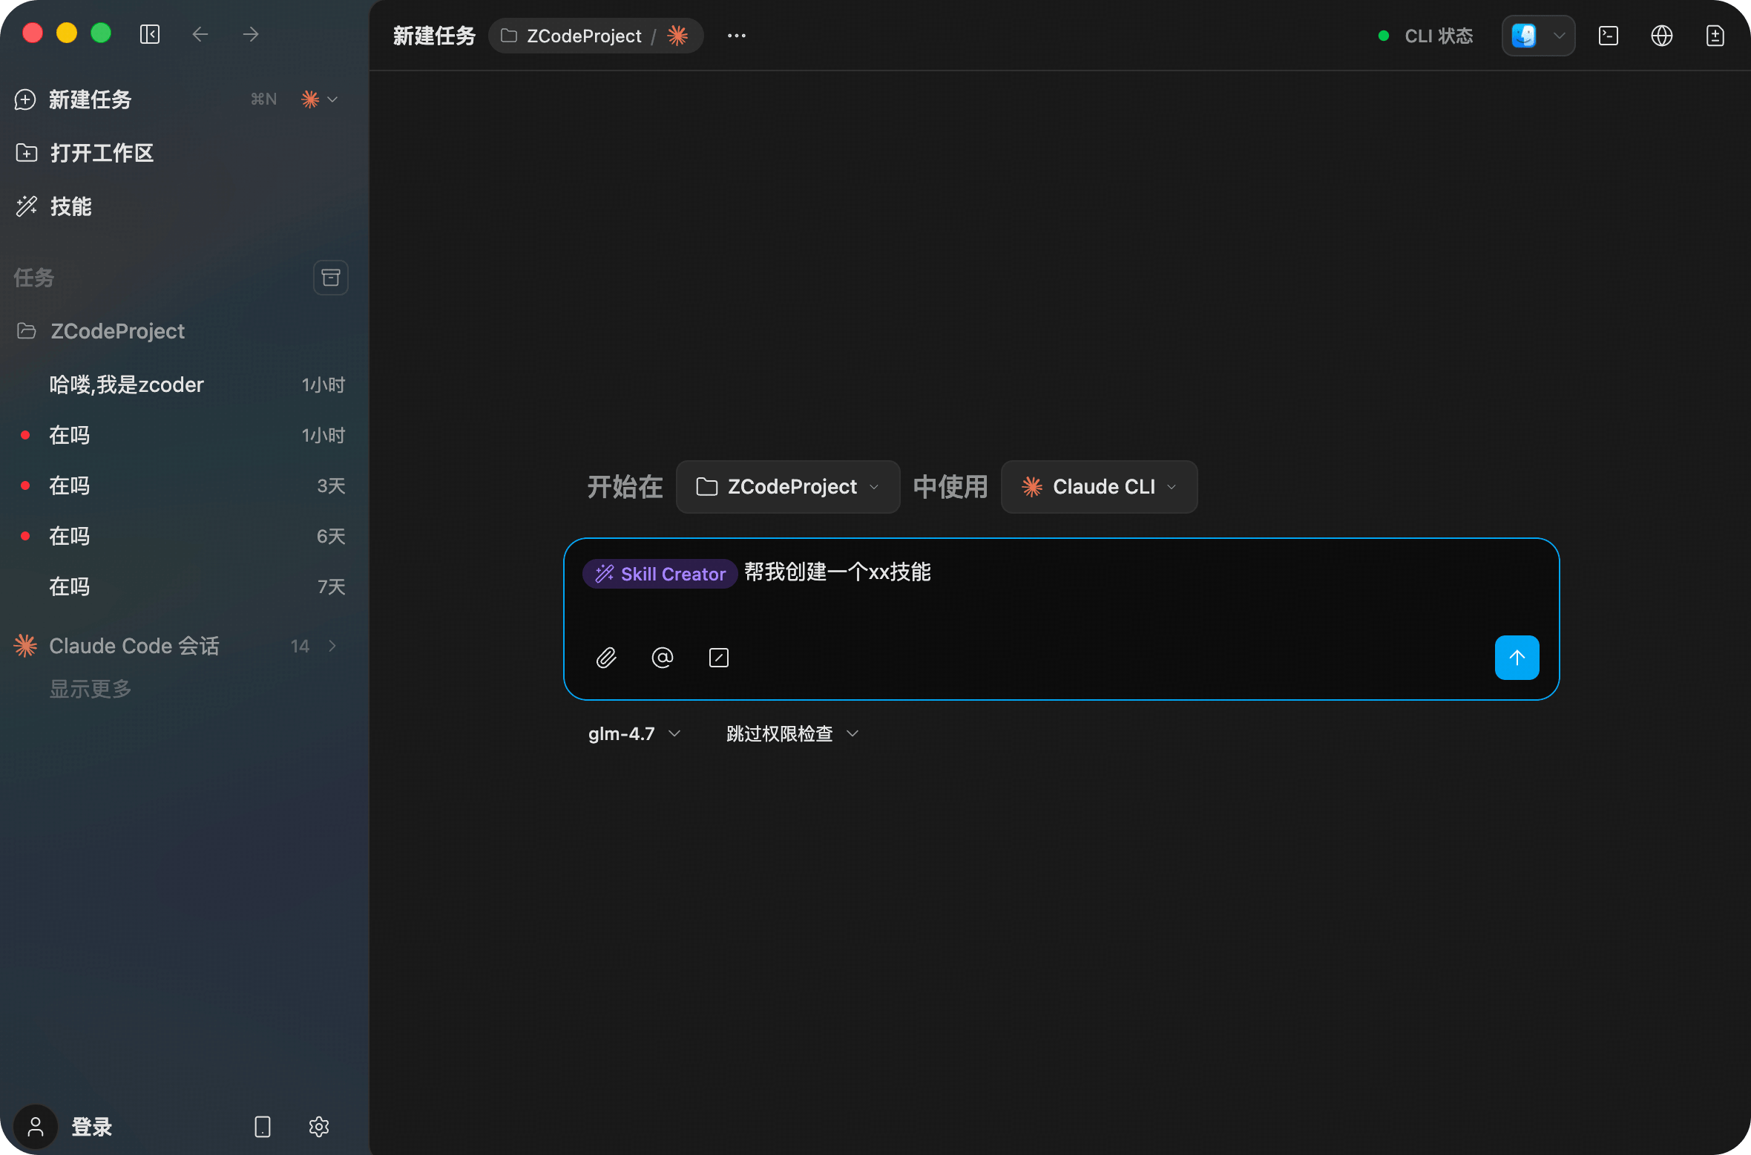
Task: Expand Claude Code 会话 section
Action: (x=332, y=646)
